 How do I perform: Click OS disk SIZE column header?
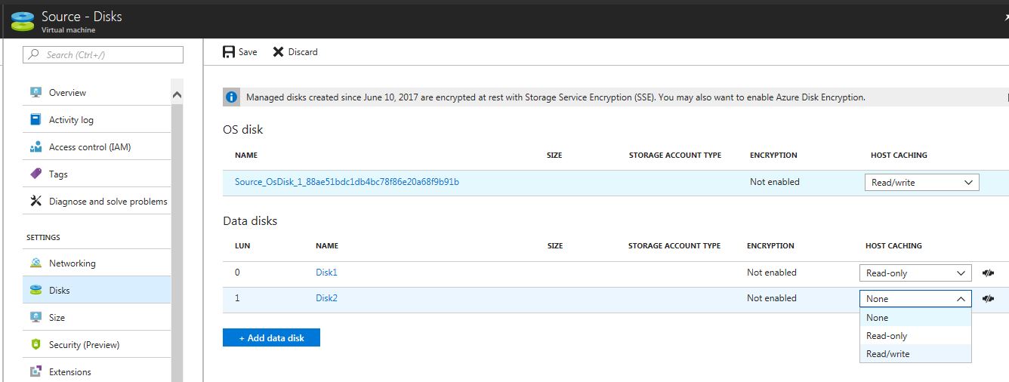pos(554,155)
